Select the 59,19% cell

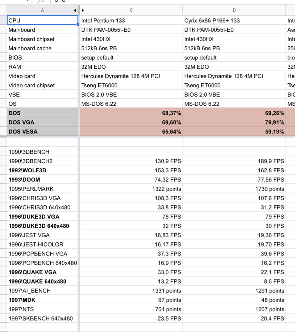click(234, 132)
